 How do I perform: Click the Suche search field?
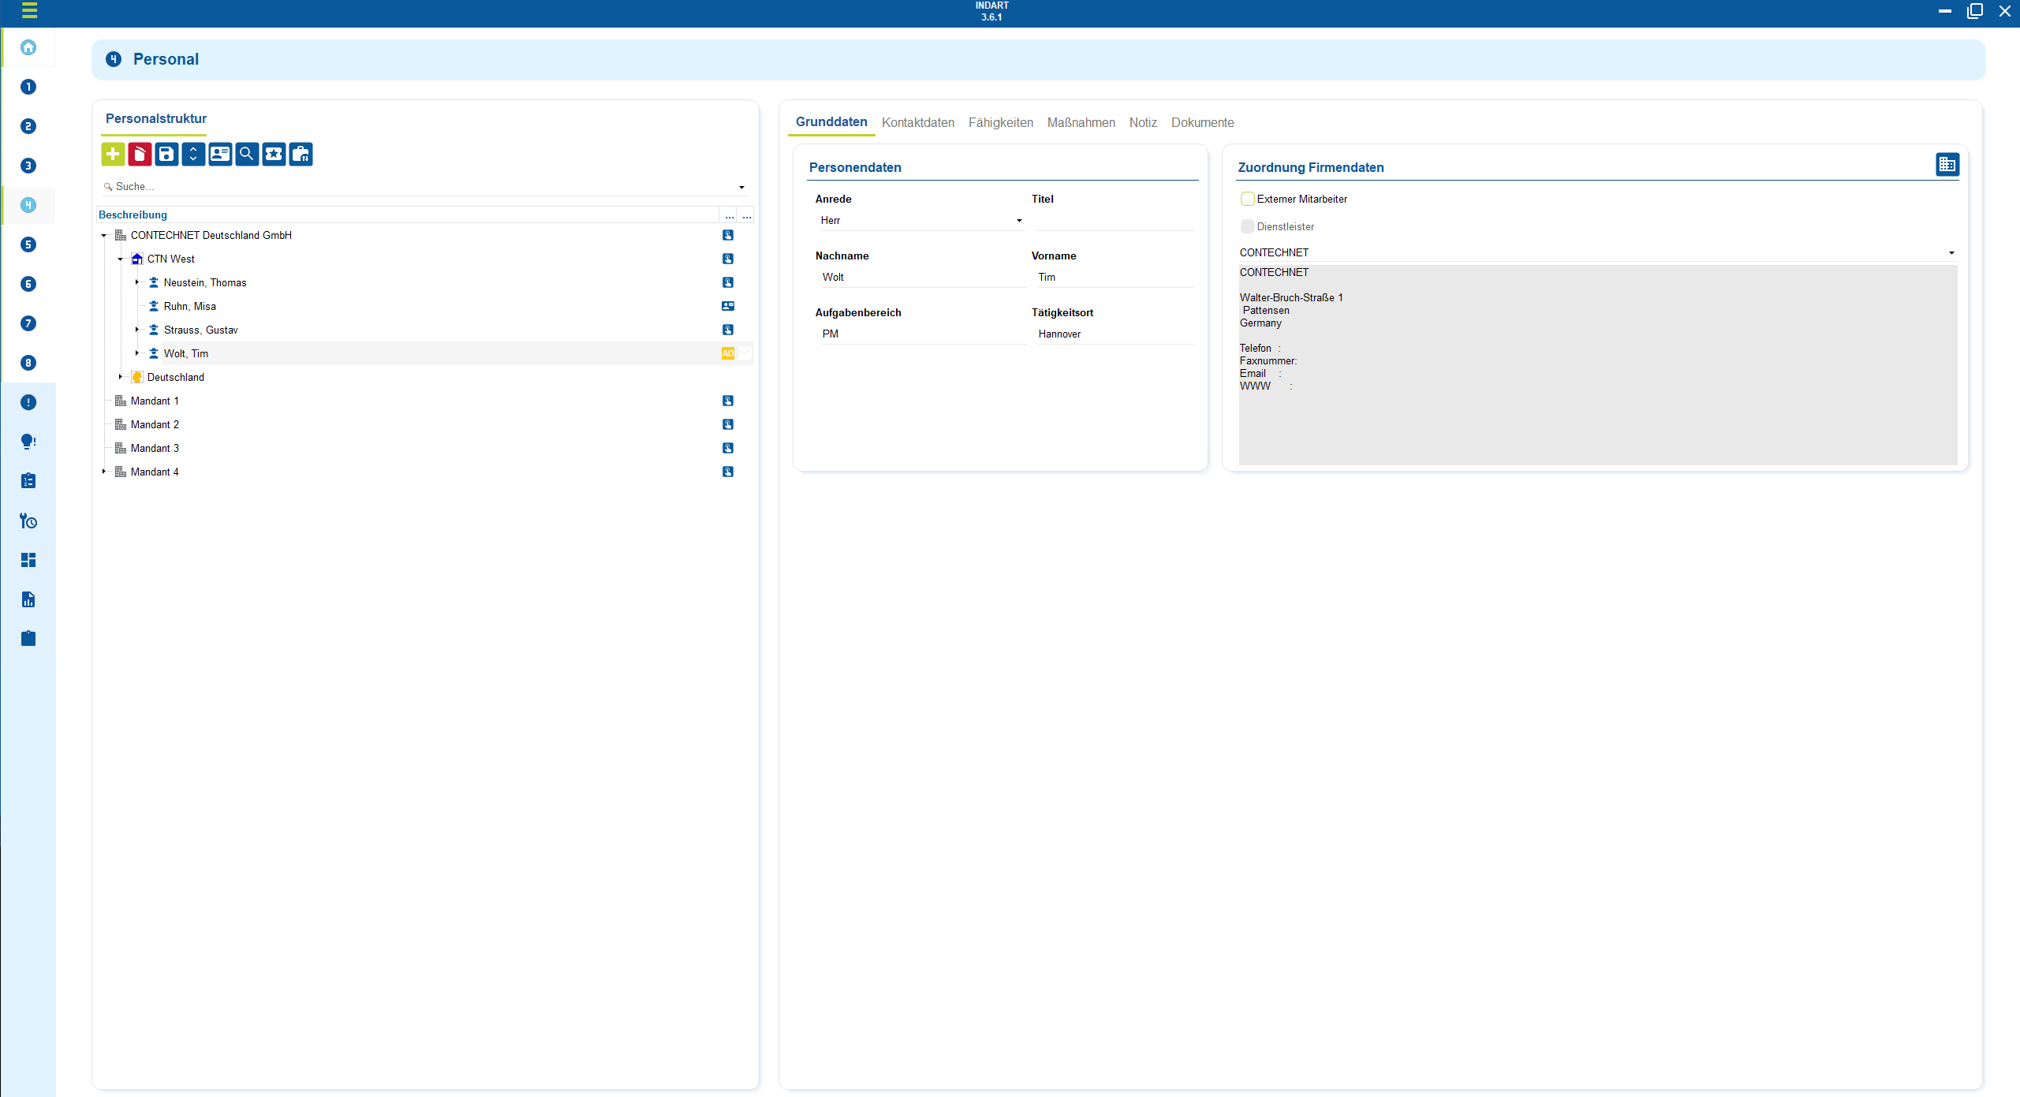click(x=418, y=187)
